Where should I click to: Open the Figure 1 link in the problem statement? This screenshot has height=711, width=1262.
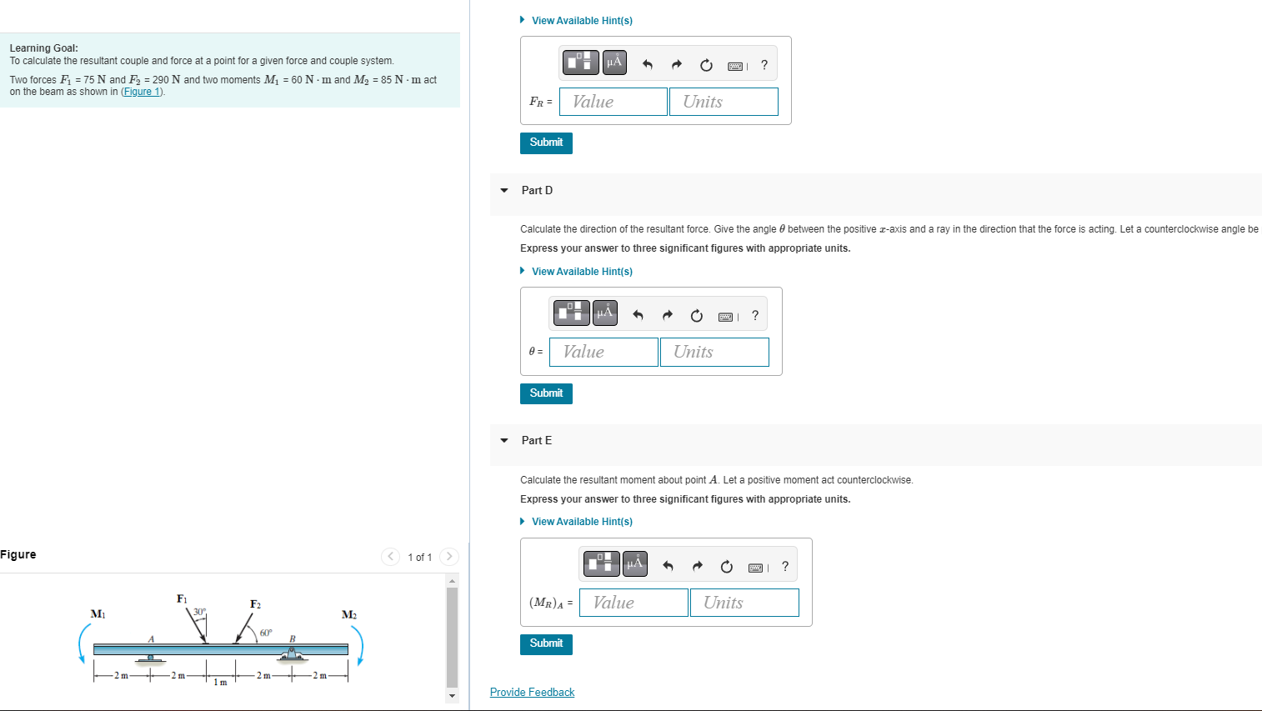(141, 91)
